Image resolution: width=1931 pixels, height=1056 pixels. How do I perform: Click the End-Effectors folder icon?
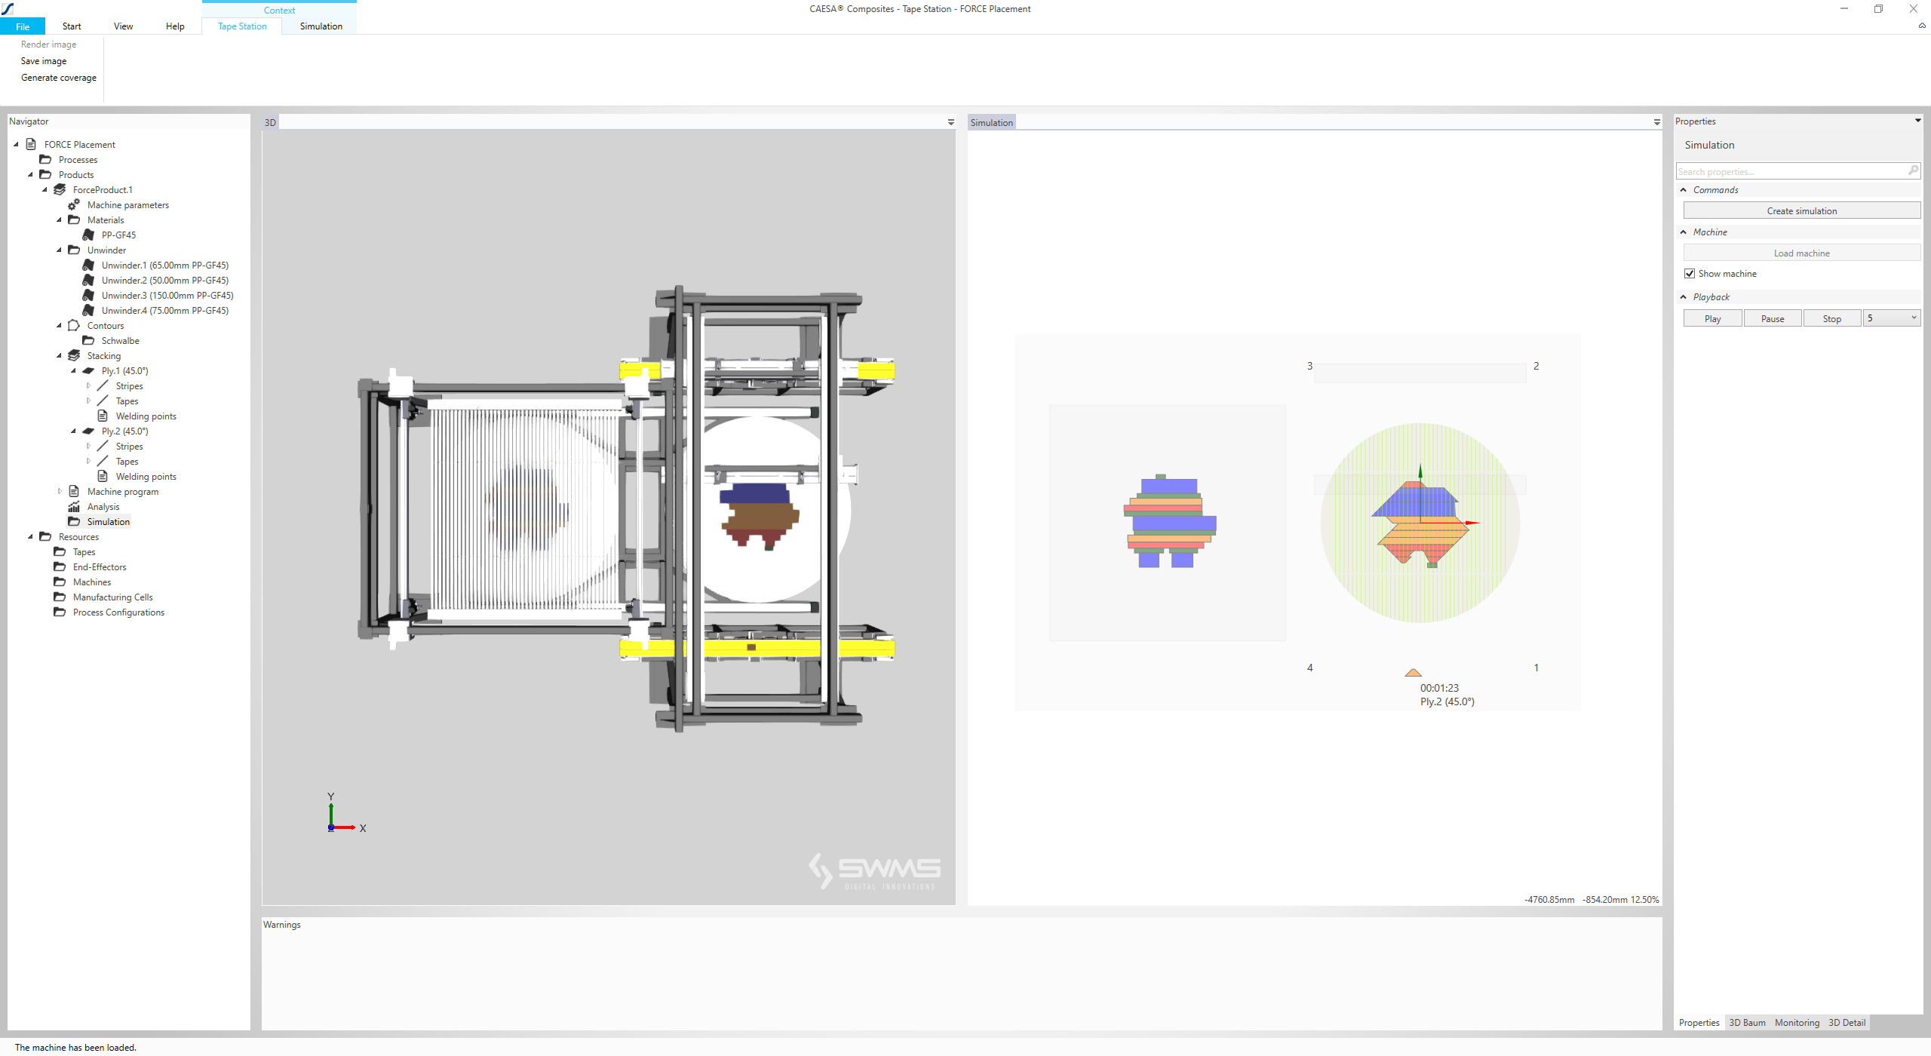(x=60, y=566)
